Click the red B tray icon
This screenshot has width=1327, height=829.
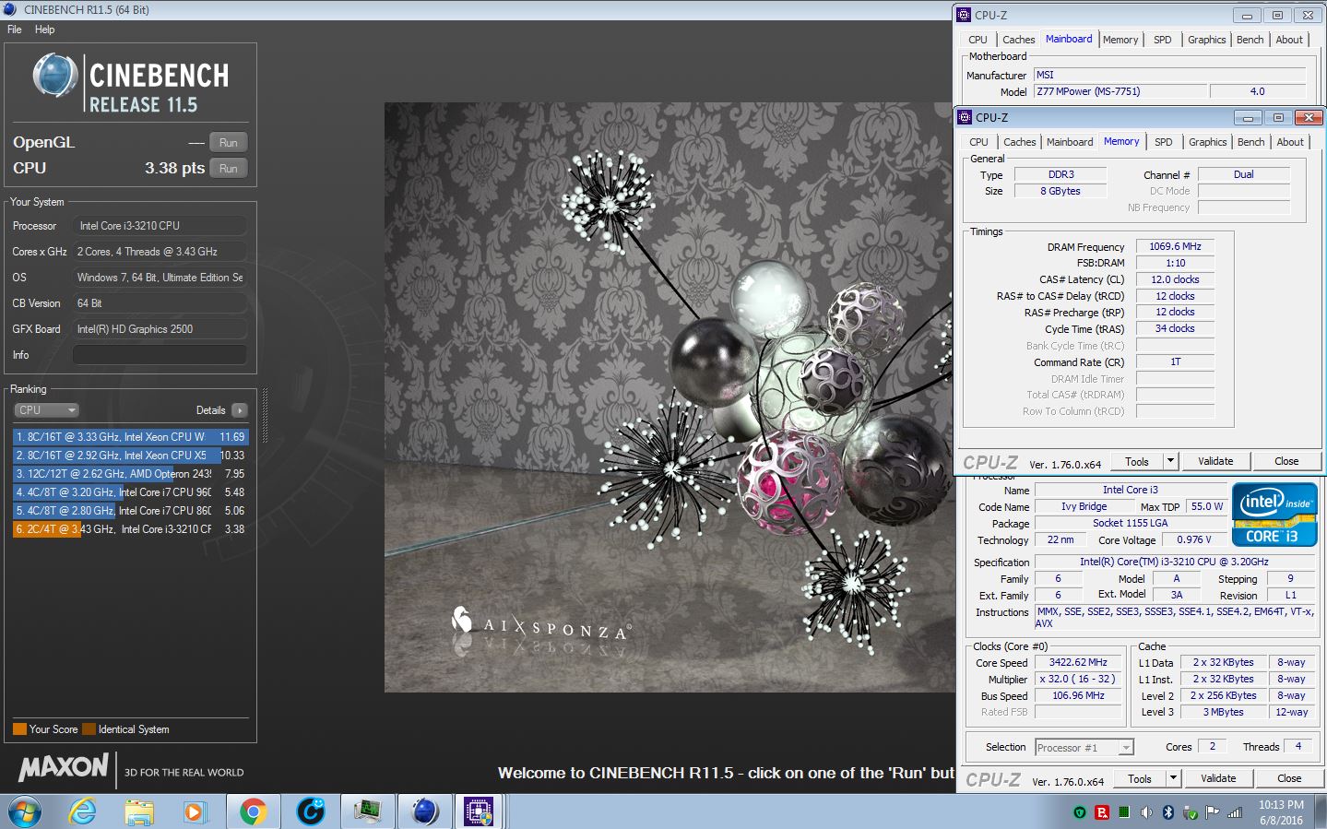tap(1101, 812)
